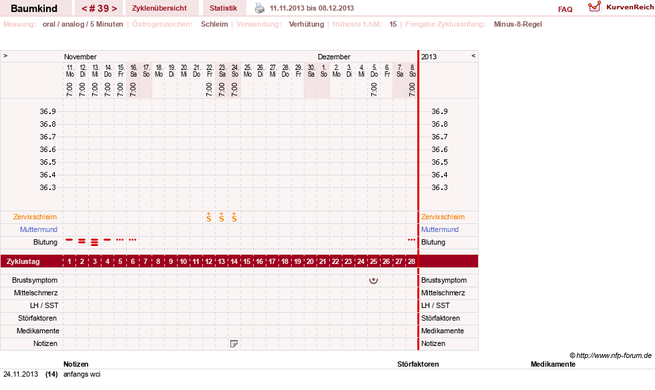Click heavy bleeding mark on cycle day 3
Viewport: 655px width, 390px height.
click(x=94, y=242)
